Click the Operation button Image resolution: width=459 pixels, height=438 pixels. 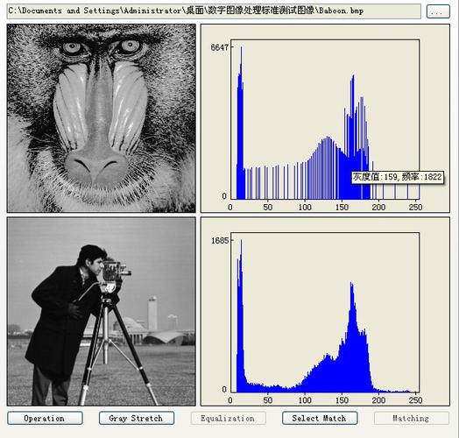point(45,418)
